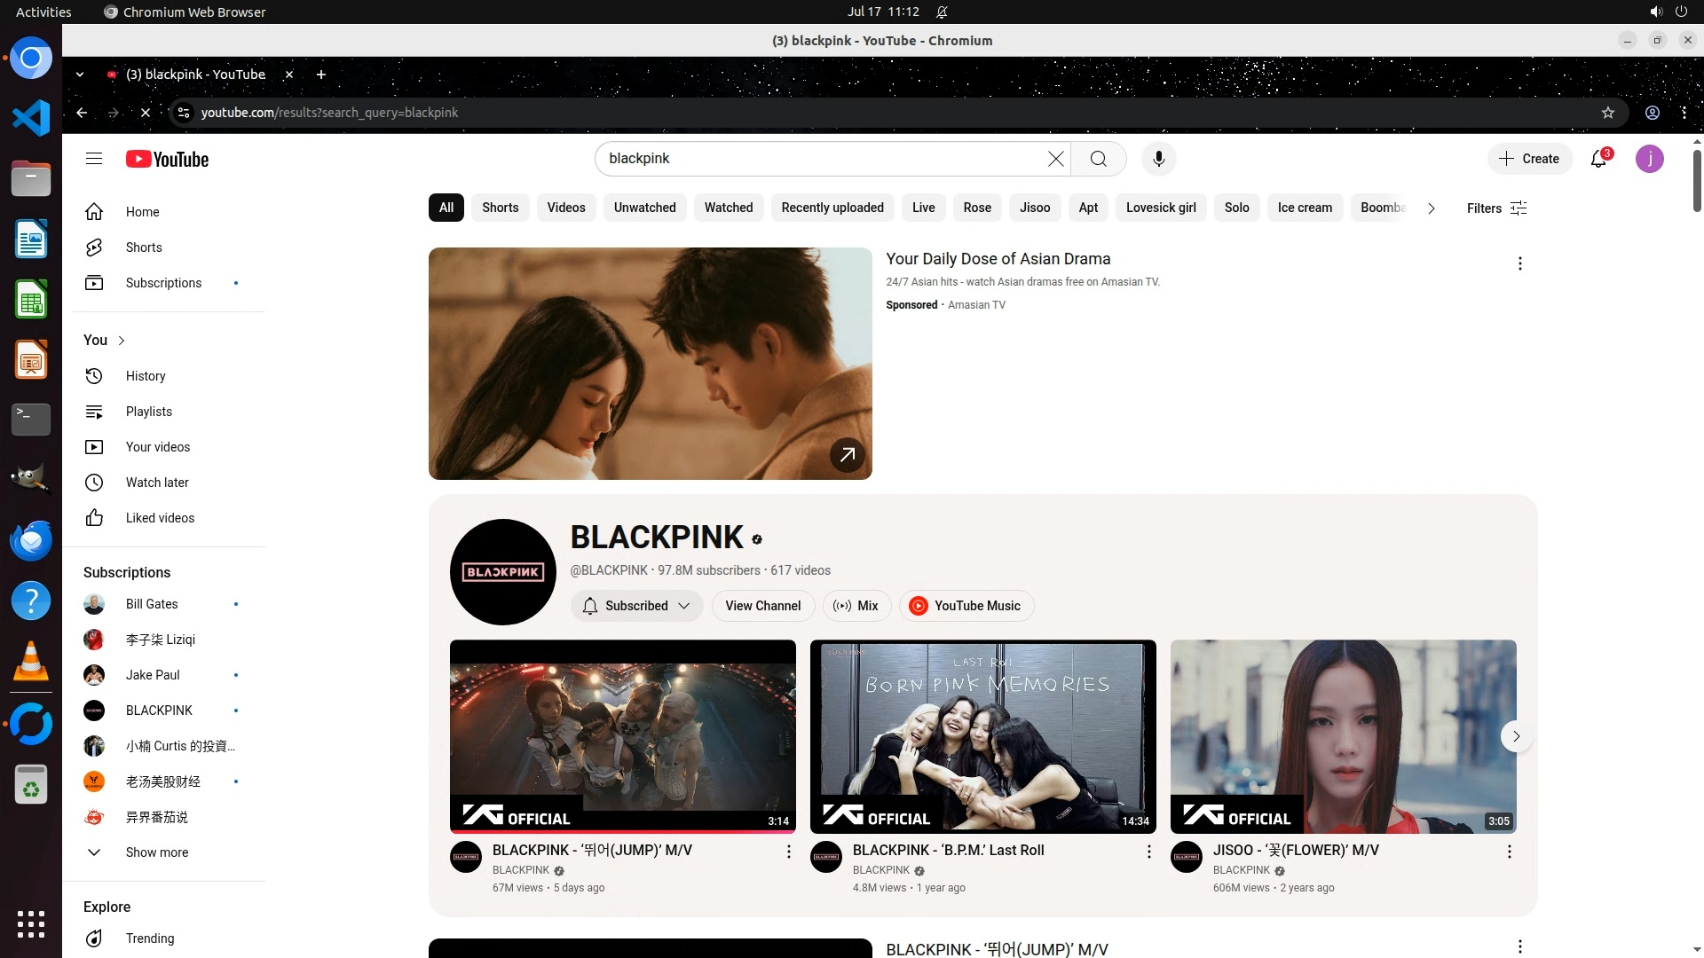1704x958 pixels.
Task: Click the magnifying glass search button
Action: pos(1098,159)
